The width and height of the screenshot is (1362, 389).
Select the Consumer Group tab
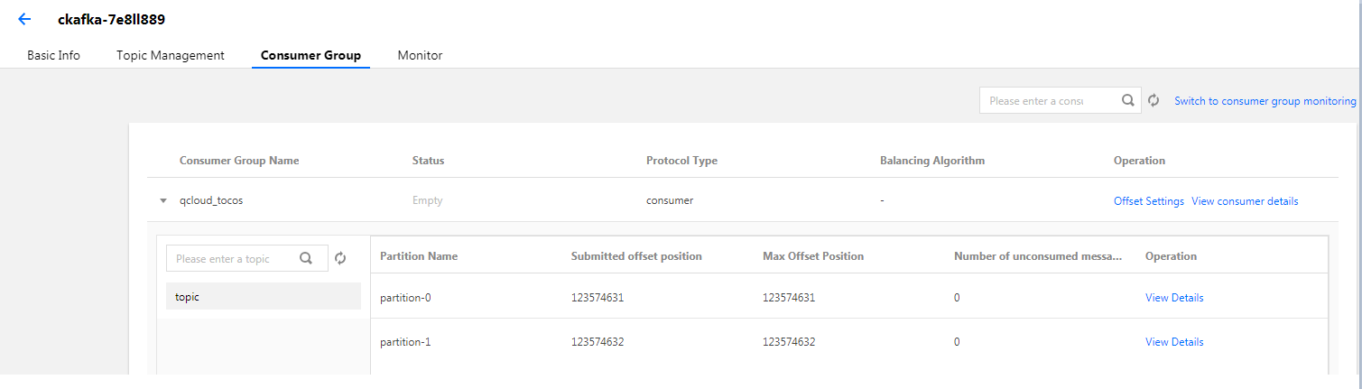tap(310, 55)
